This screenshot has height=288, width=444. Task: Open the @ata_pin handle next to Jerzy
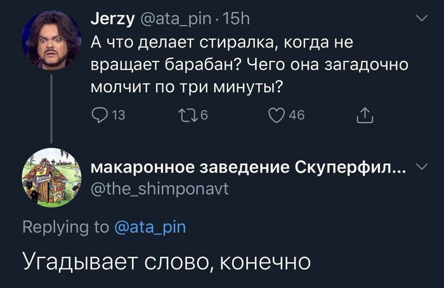click(174, 20)
